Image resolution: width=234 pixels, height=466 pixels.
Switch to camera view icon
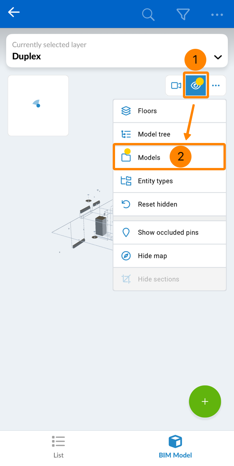point(176,86)
